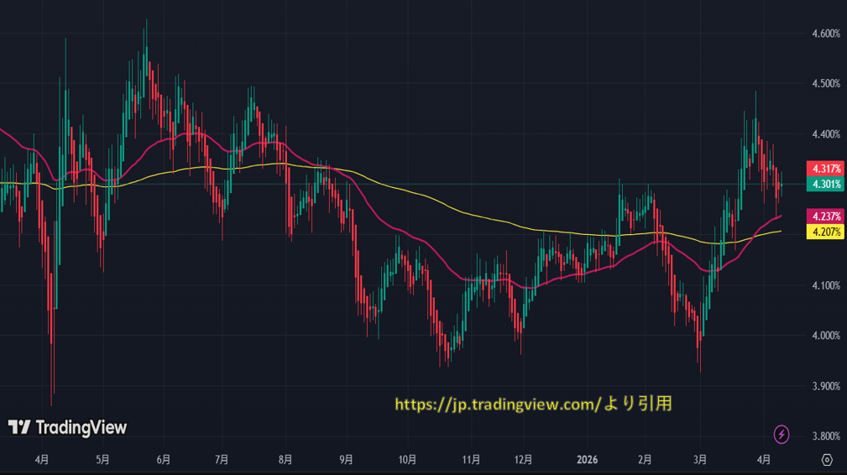Click the red 4.317% price label
847x475 pixels.
coord(824,169)
